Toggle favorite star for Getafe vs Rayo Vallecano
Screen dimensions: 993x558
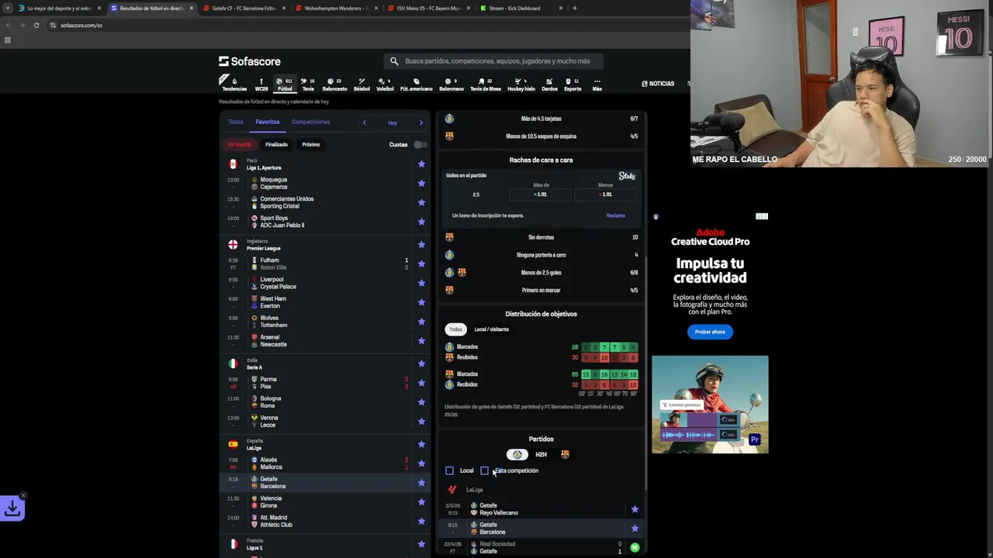pyautogui.click(x=635, y=509)
